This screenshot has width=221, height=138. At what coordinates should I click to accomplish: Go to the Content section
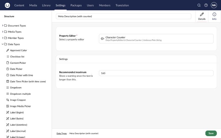click(19, 5)
